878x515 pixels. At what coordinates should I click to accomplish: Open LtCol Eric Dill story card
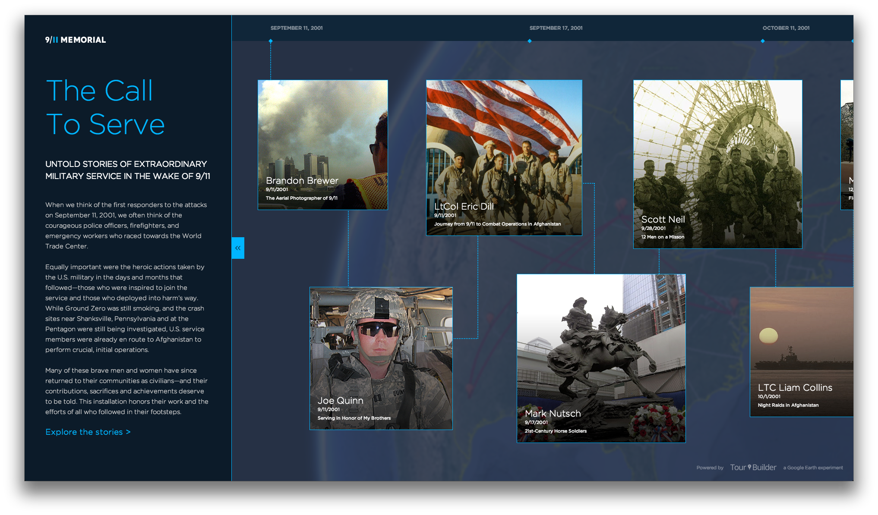click(504, 158)
